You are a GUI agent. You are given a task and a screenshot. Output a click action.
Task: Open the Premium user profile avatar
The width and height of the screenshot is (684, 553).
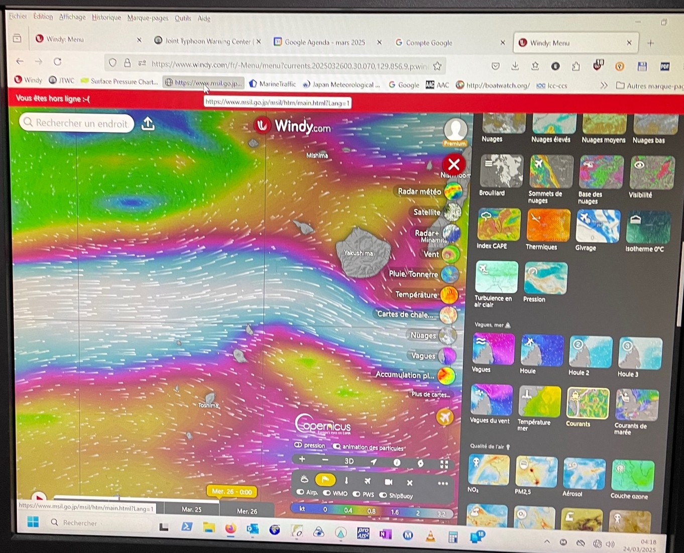point(455,131)
